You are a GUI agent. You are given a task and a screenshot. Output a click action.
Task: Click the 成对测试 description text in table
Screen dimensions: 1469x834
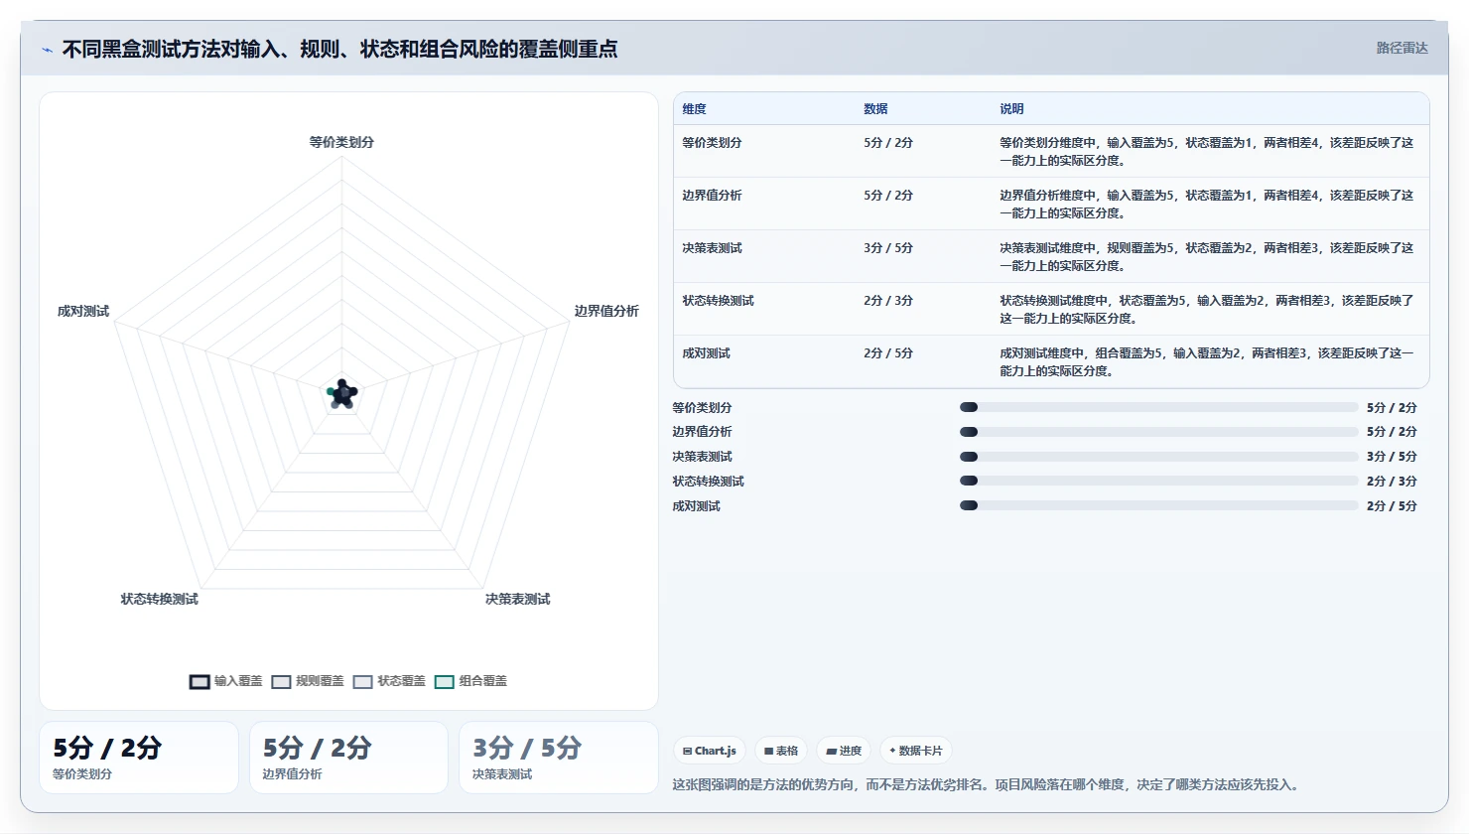pos(1207,362)
